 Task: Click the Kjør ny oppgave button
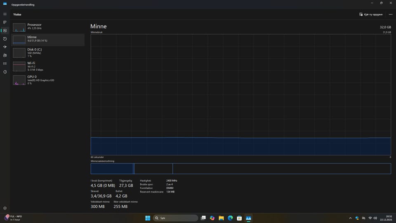371,14
